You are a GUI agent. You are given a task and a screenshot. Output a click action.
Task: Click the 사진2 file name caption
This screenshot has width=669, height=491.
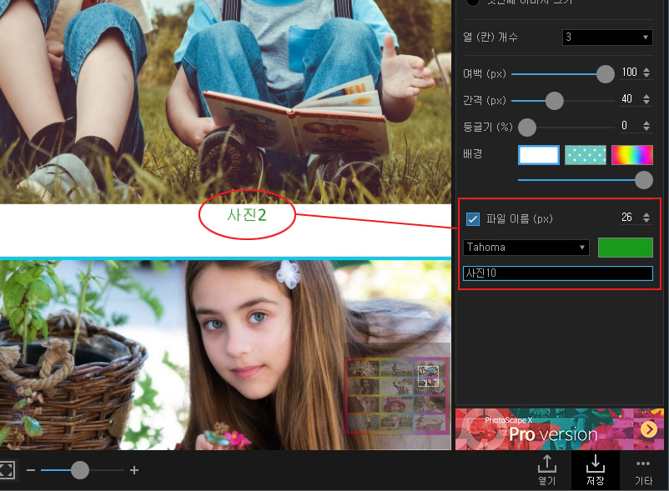coord(247,215)
